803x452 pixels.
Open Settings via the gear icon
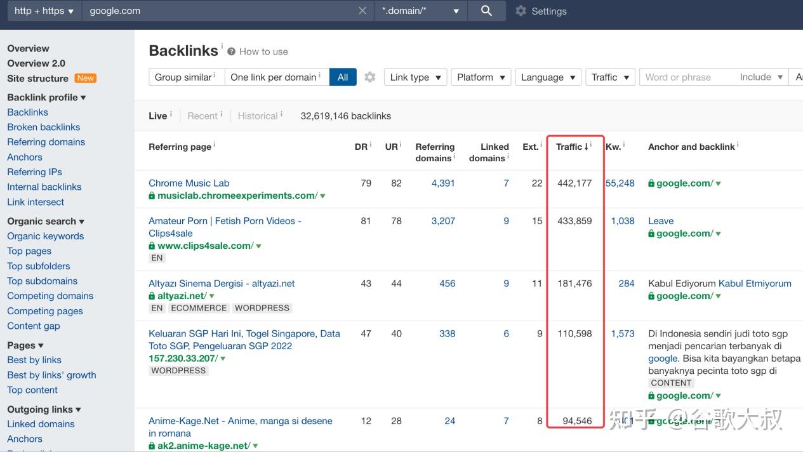[521, 11]
